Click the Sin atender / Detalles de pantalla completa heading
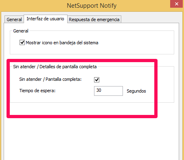The image size is (184, 160). [x=55, y=67]
